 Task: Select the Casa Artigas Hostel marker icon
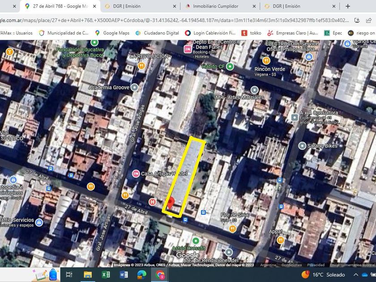[x=136, y=174]
